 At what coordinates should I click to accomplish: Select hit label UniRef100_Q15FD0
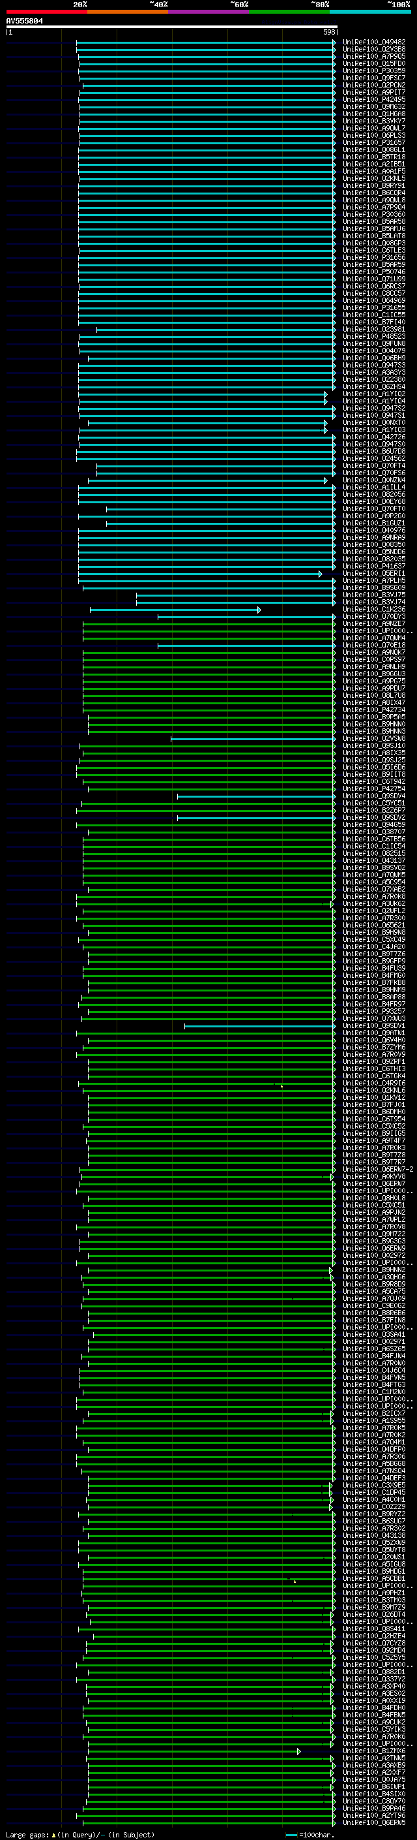[374, 63]
